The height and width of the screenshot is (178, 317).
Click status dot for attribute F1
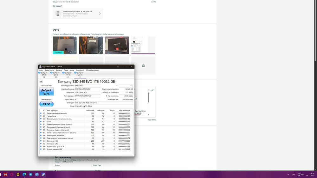click(41, 149)
